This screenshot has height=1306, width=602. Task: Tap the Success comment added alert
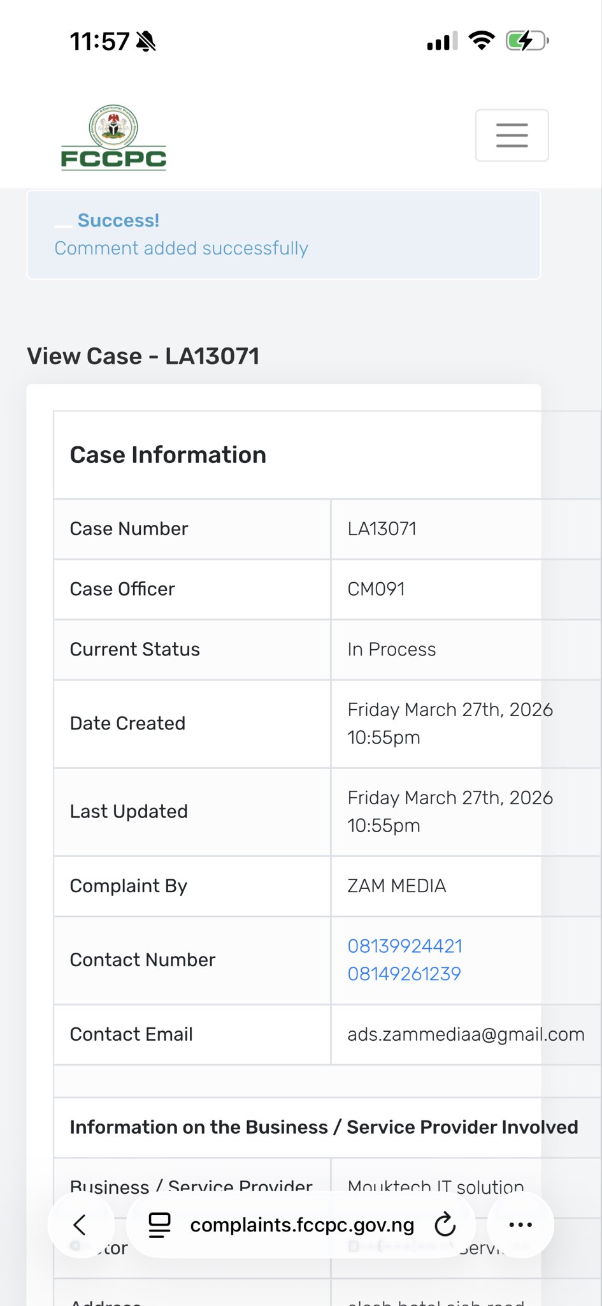[x=283, y=235]
